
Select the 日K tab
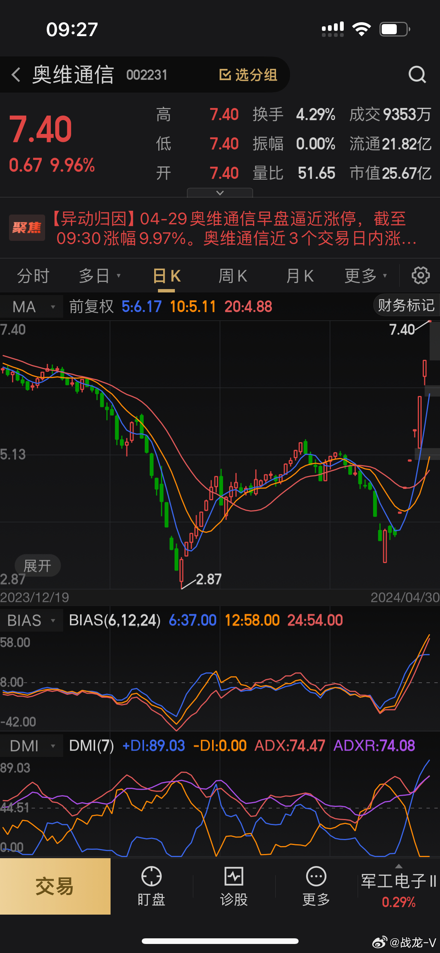point(167,276)
